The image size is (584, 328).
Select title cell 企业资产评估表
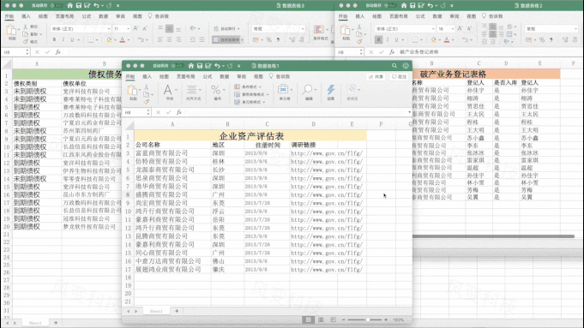coord(250,136)
